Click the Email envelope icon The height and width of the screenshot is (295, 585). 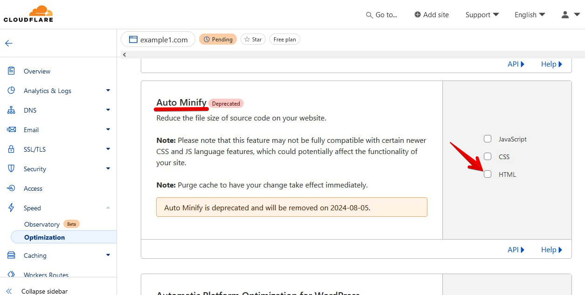pyautogui.click(x=11, y=130)
